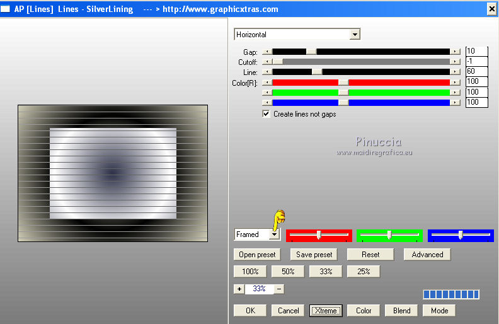
Task: Click the Gap value field showing 10
Action: point(476,51)
